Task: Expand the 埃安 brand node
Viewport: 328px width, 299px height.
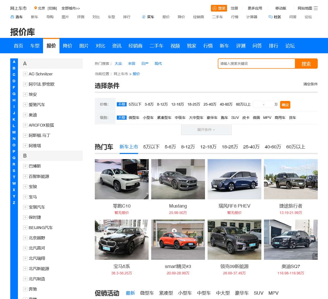Action: tap(25, 94)
